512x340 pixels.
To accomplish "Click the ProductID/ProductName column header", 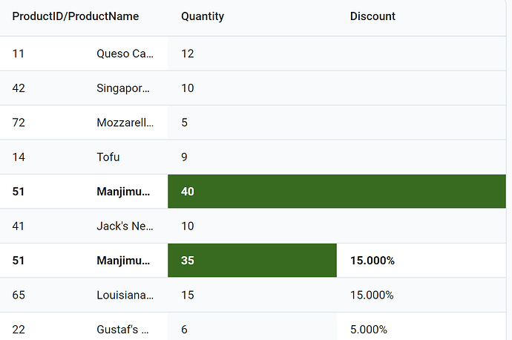I will [76, 16].
